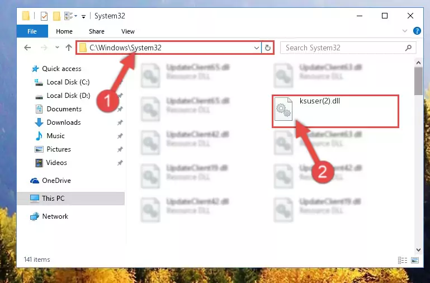Click the Search System32 field
Image resolution: width=430 pixels, height=283 pixels.
click(x=348, y=48)
